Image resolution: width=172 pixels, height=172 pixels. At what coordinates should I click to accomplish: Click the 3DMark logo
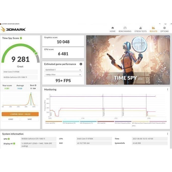coord(13,29)
